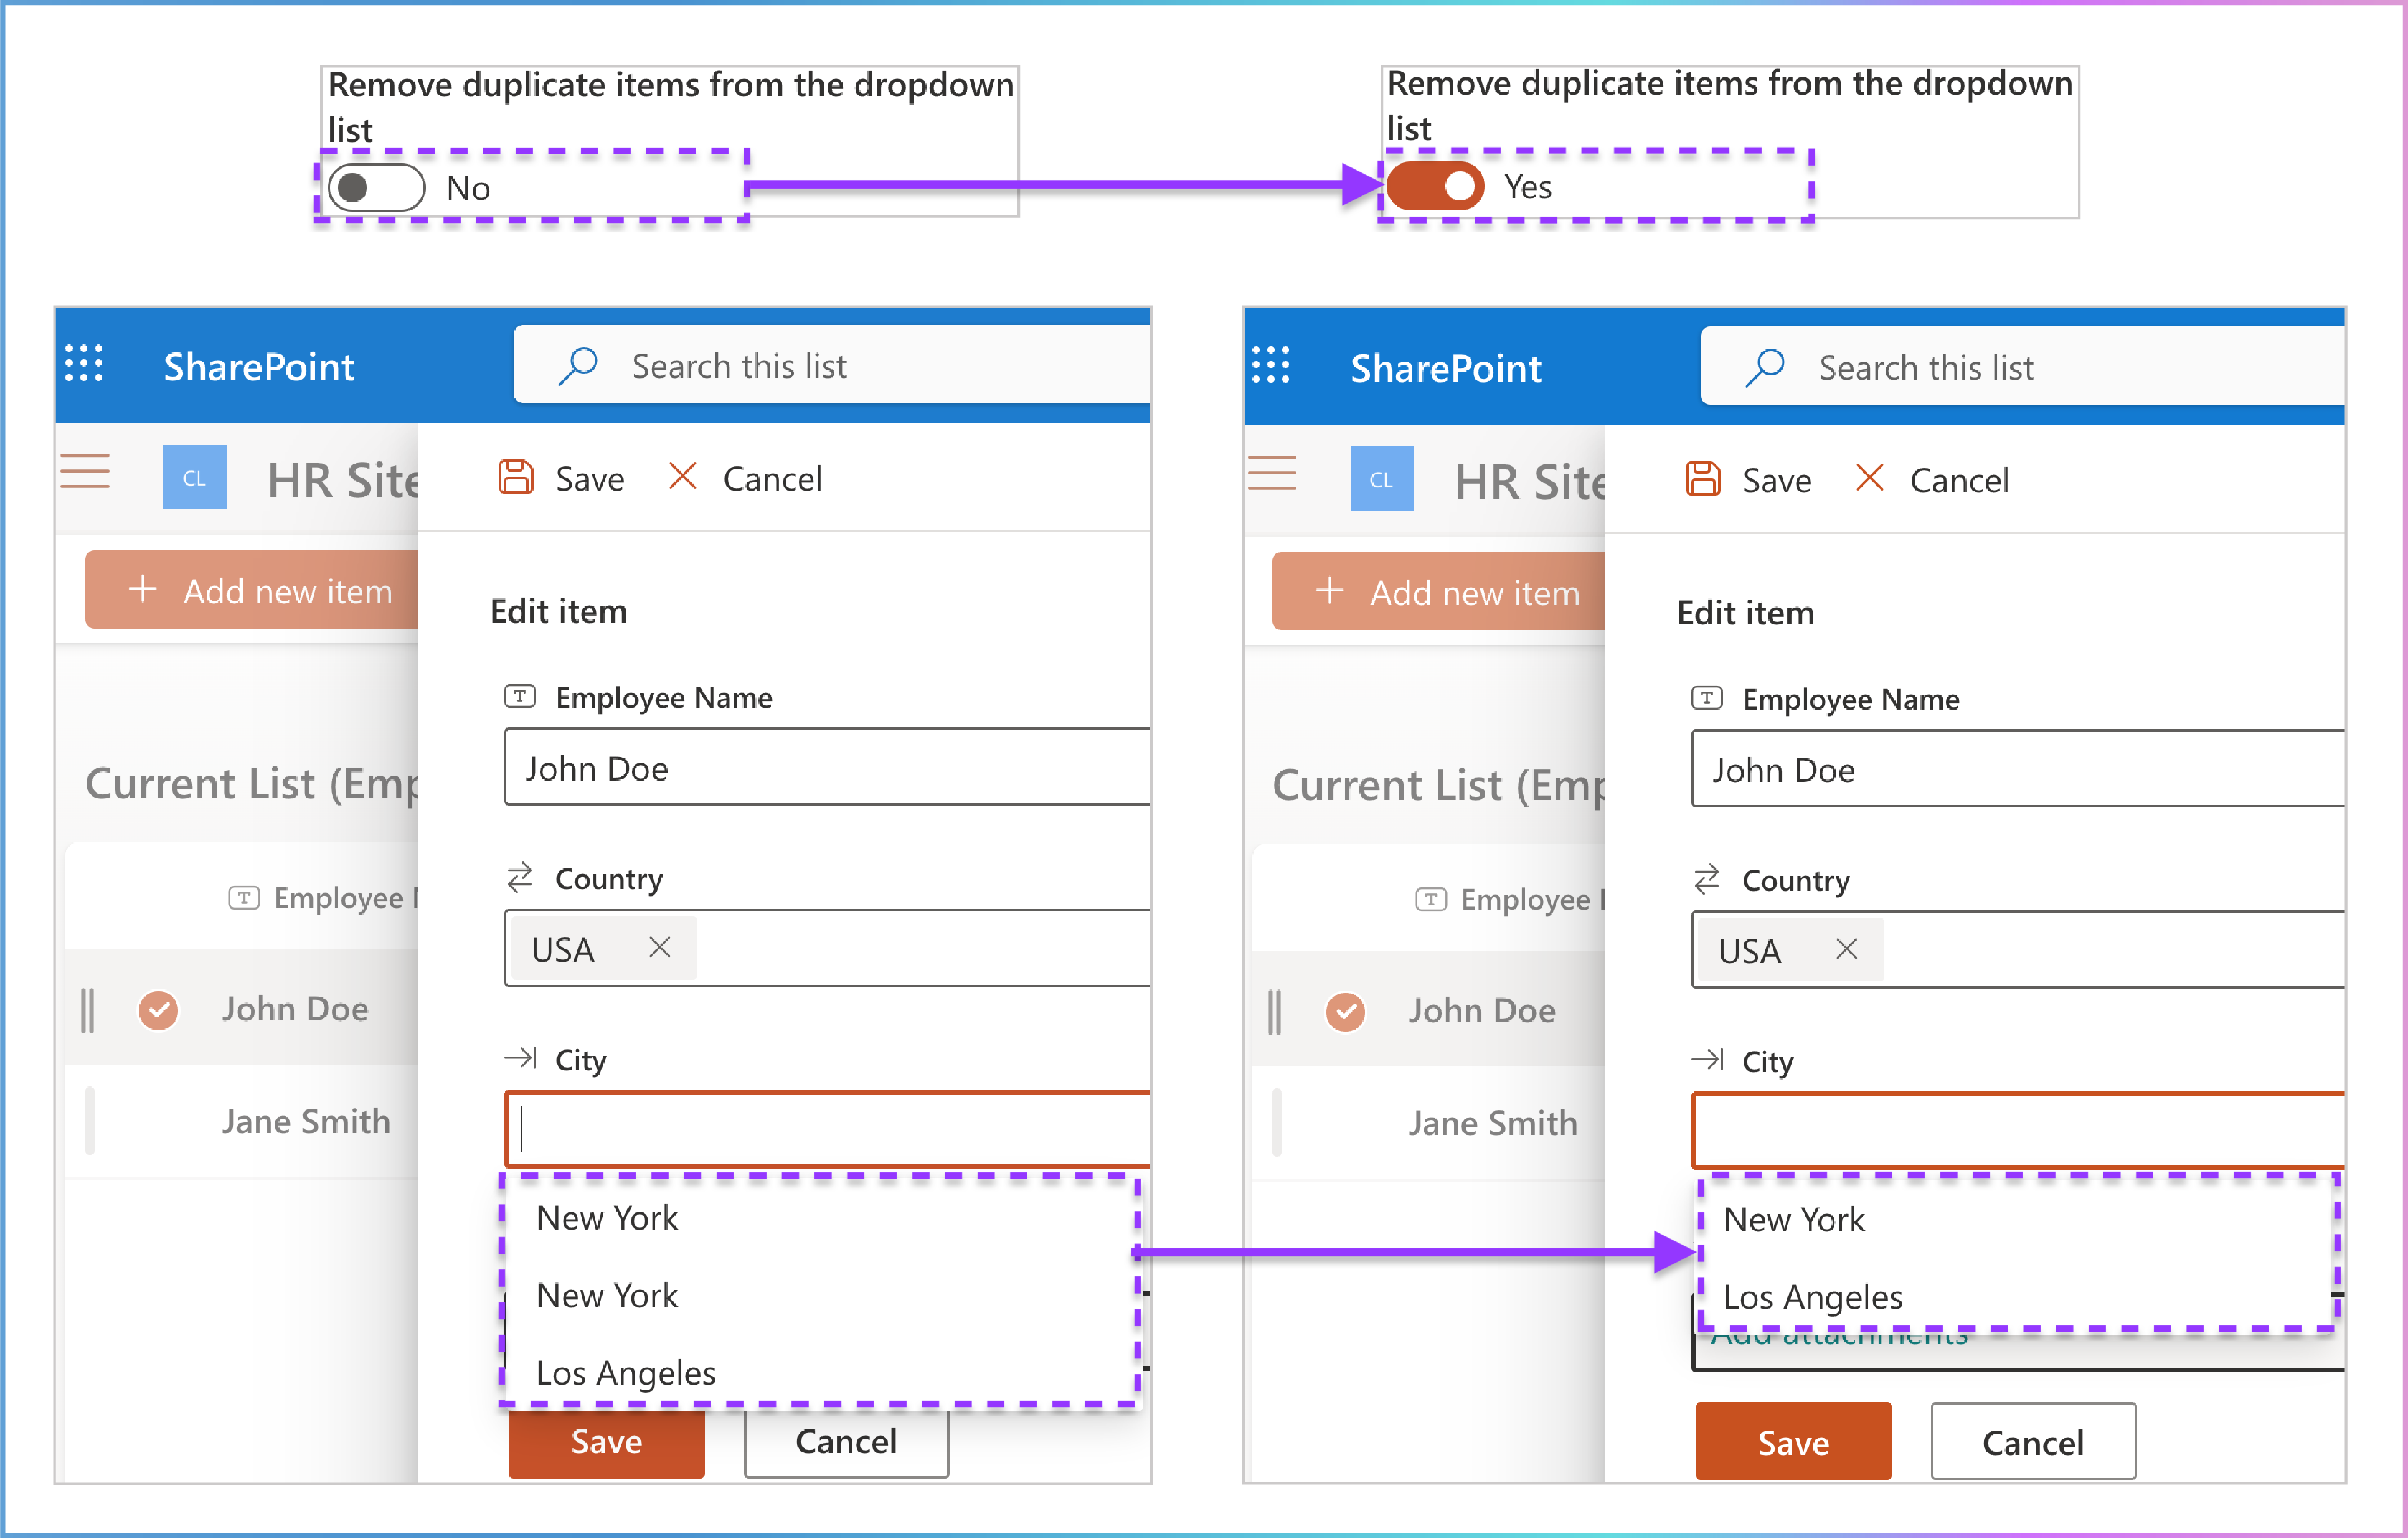Click top Cancel command in left panel
2408x1539 pixels.
(x=745, y=478)
